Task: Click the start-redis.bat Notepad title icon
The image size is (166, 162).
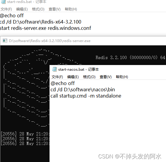Action: click(x=3, y=2)
